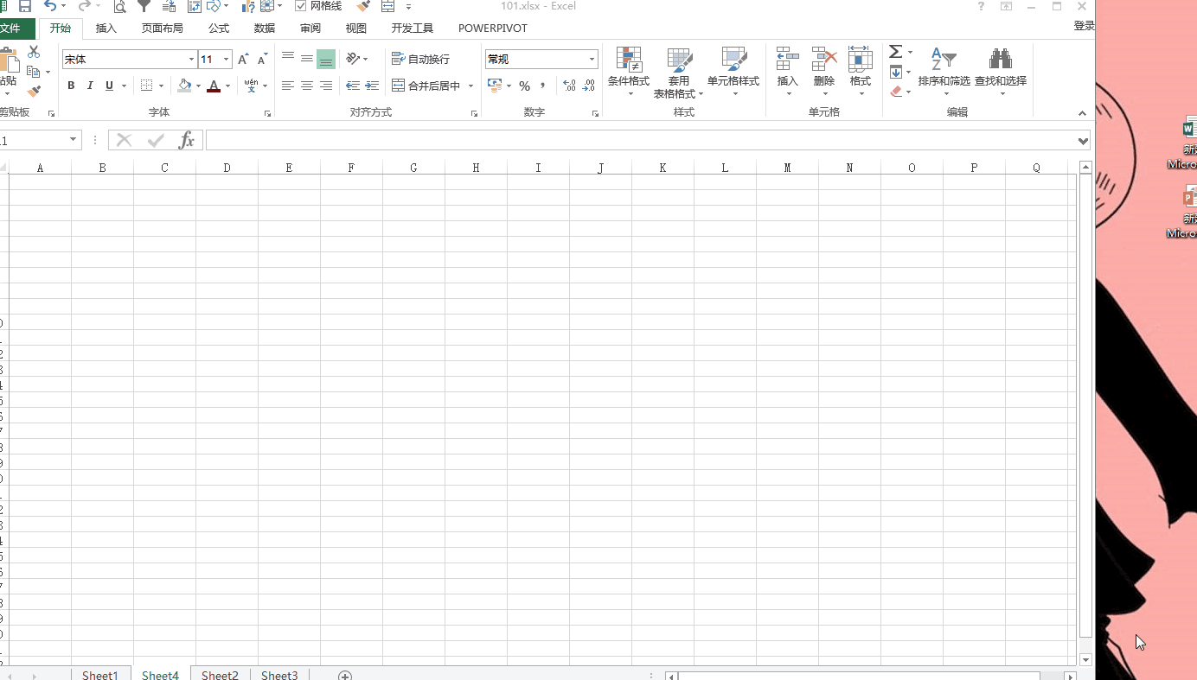Switch to the POWERPIVOT tab
The height and width of the screenshot is (680, 1197).
493,29
